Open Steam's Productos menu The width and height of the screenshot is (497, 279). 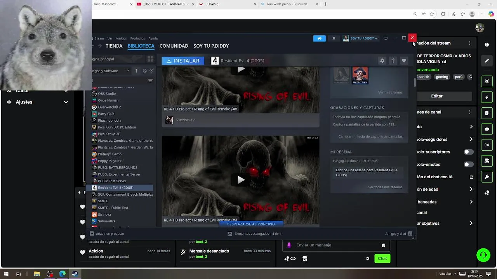(137, 38)
